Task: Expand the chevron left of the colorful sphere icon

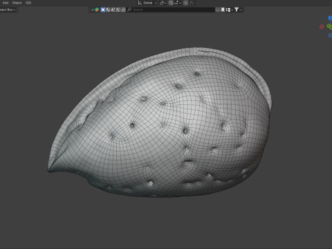Action: [93, 10]
